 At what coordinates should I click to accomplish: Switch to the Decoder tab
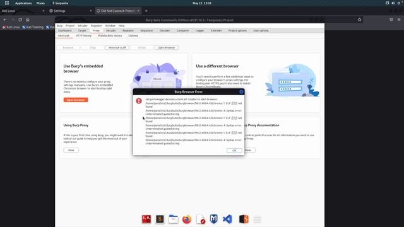point(165,30)
